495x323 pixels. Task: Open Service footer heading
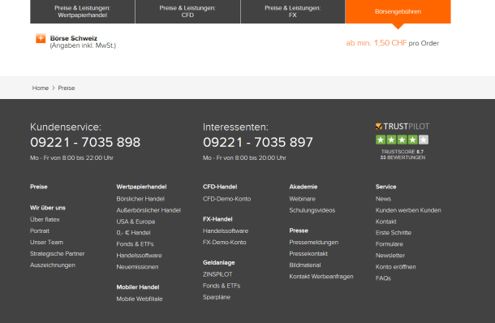coord(385,187)
